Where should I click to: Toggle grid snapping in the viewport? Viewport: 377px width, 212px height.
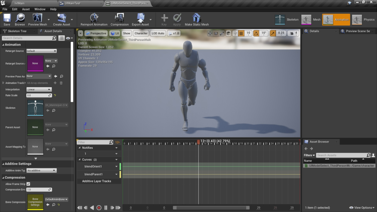pyautogui.click(x=241, y=33)
